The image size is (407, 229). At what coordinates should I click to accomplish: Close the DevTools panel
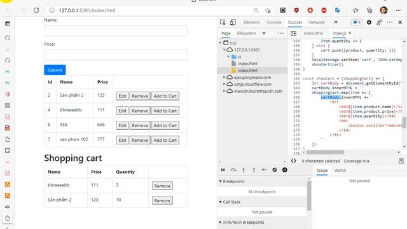click(x=400, y=22)
